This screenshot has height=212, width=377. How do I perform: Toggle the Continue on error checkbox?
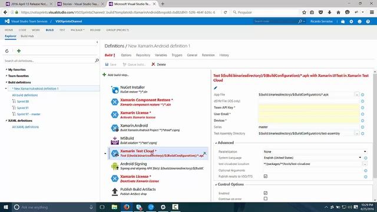(266, 198)
